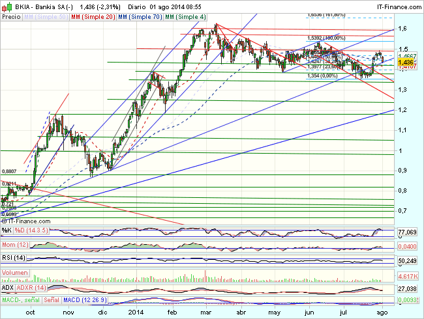Click the feb label on time axis

coord(172,312)
